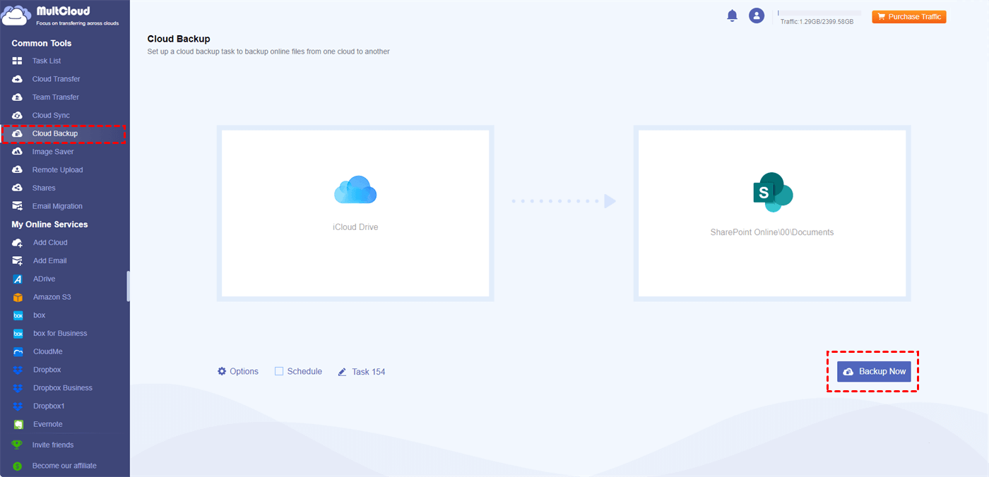Image resolution: width=989 pixels, height=477 pixels.
Task: Click the Cloud Sync icon
Action: point(18,115)
